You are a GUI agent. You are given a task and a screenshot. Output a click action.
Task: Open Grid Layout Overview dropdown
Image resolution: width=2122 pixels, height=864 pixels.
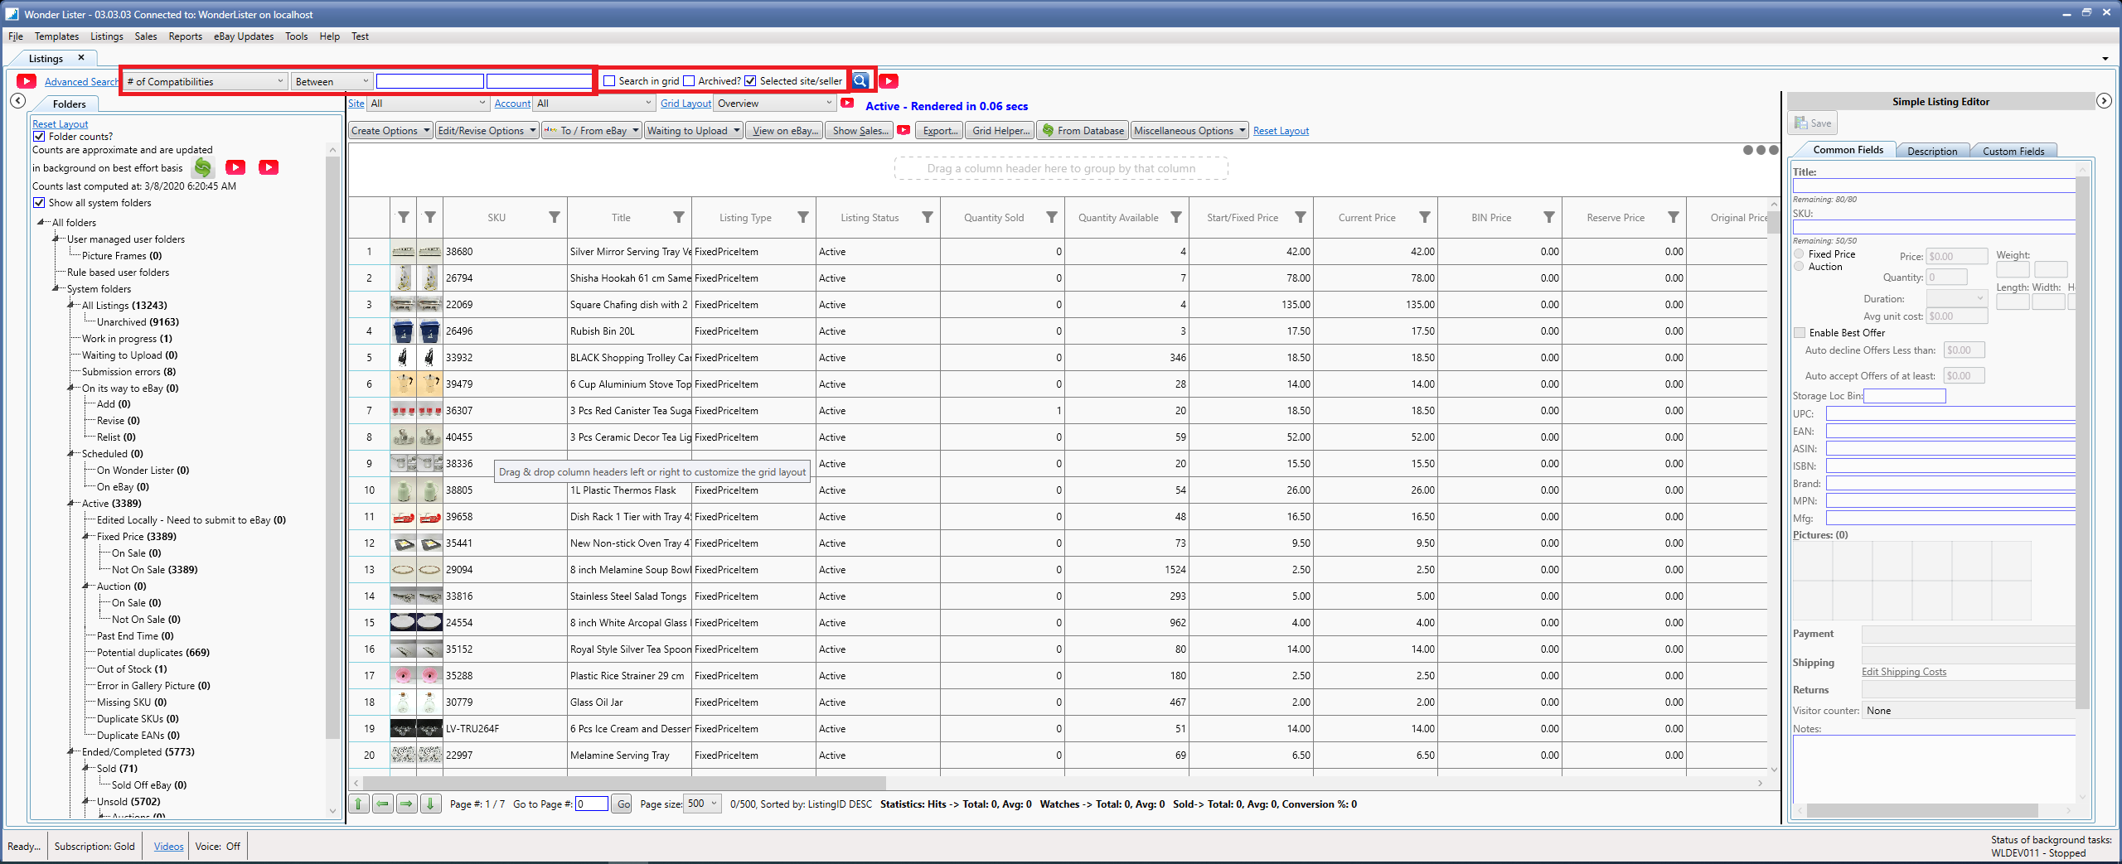pyautogui.click(x=775, y=104)
